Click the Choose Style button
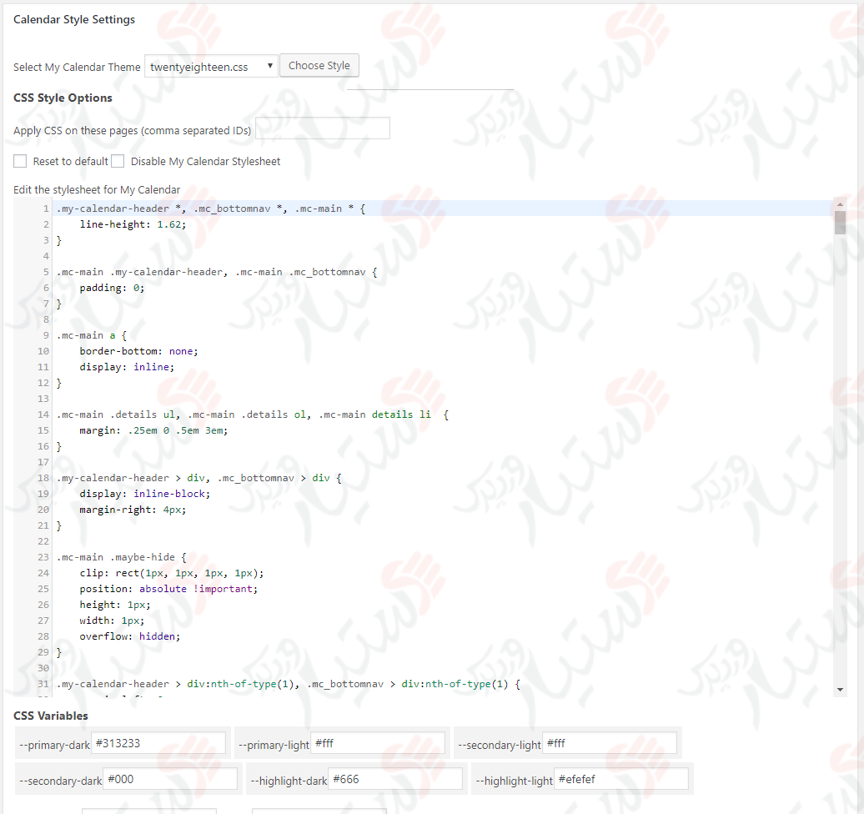Image resolution: width=864 pixels, height=814 pixels. coord(319,66)
